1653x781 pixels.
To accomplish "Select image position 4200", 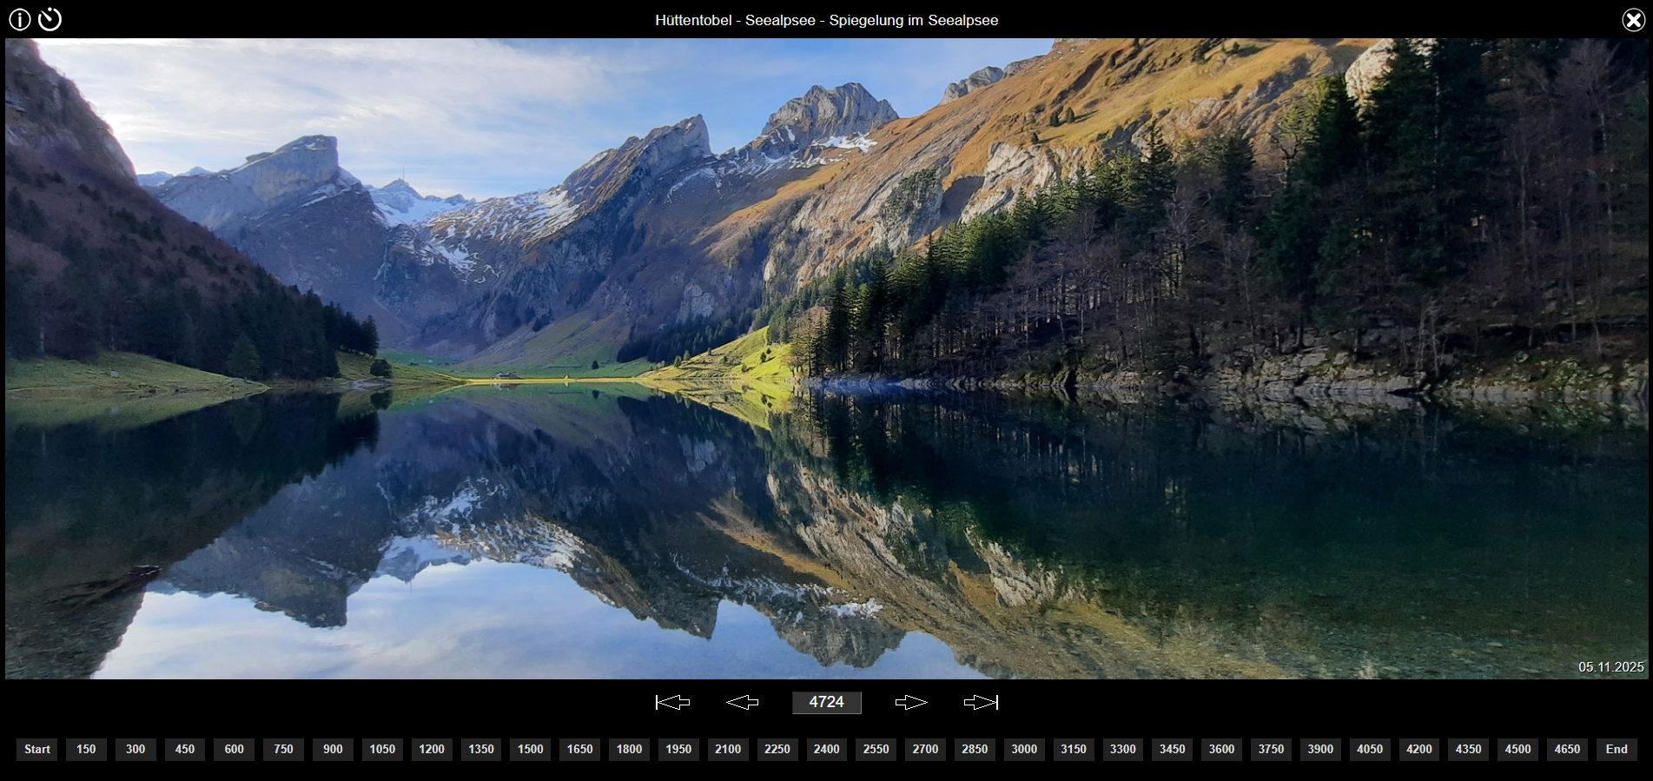I will 1418,749.
